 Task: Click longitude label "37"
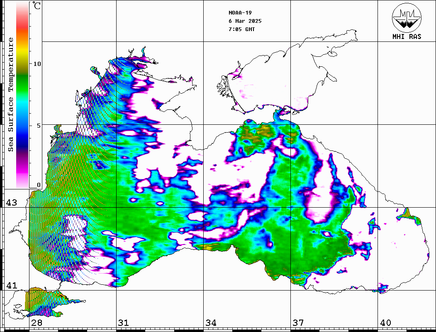tap(298, 322)
